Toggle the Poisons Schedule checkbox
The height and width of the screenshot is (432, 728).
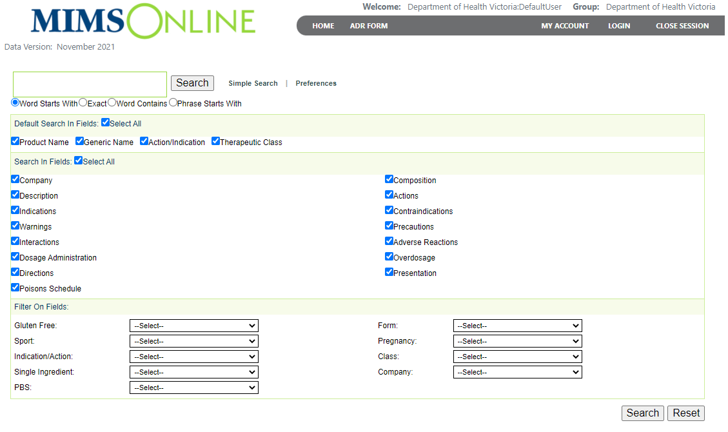click(14, 287)
